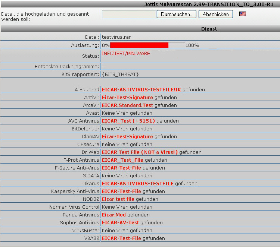Click Kaspersky Anti-Virus EICAR-Test-File result
The image size is (280, 247).
tap(121, 191)
